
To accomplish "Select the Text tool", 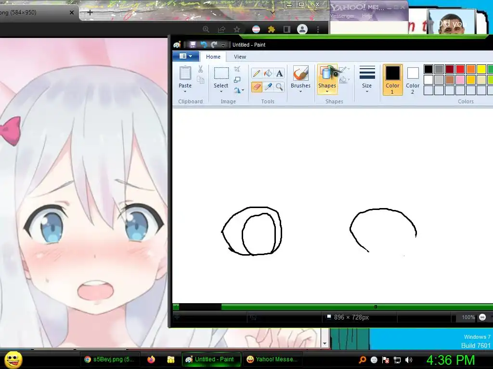I will coord(279,74).
